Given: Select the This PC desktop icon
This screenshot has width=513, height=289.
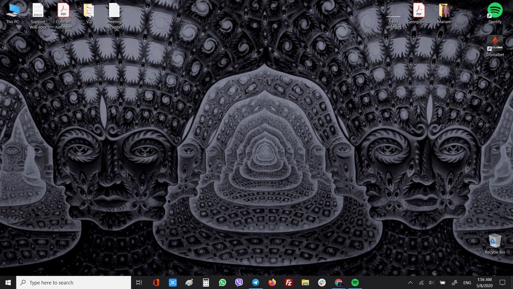Looking at the screenshot, I should [13, 14].
